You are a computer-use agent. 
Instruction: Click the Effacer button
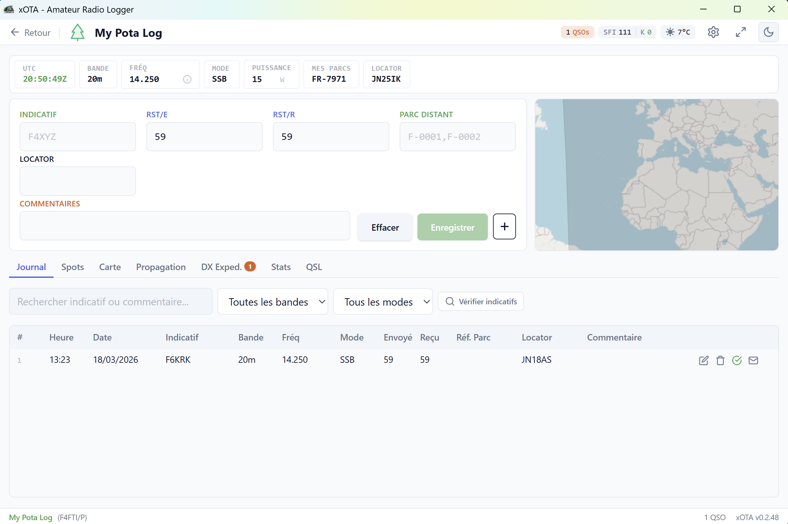click(385, 227)
